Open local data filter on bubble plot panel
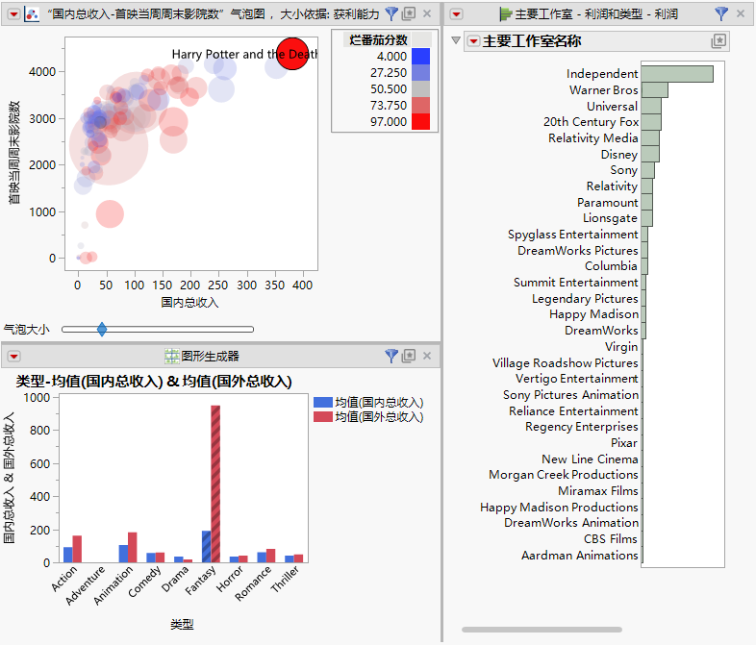756x645 pixels. (x=391, y=14)
